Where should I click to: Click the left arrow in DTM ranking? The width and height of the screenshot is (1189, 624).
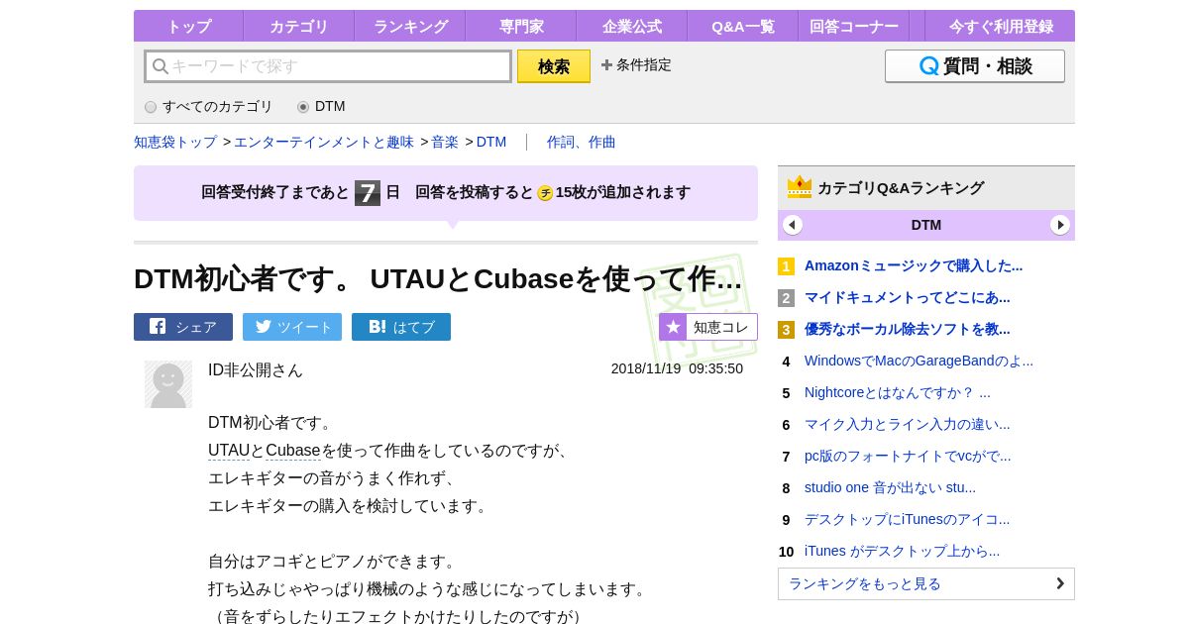[x=793, y=225]
